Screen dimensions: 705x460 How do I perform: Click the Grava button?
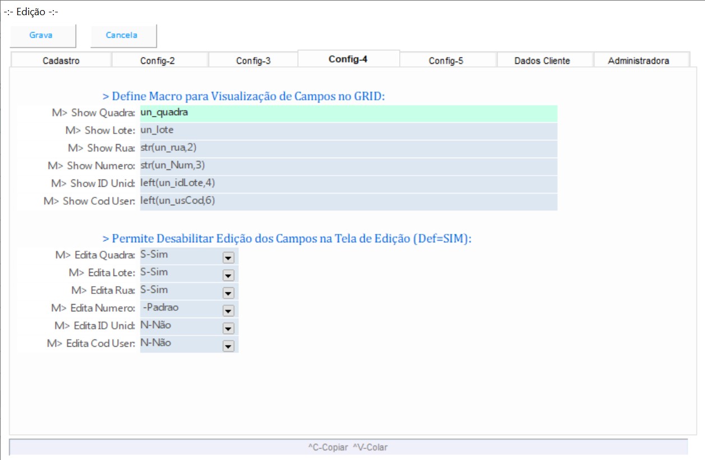tap(42, 35)
